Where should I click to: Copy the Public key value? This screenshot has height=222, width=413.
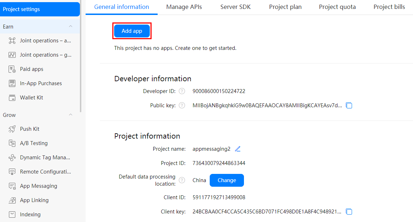point(349,105)
